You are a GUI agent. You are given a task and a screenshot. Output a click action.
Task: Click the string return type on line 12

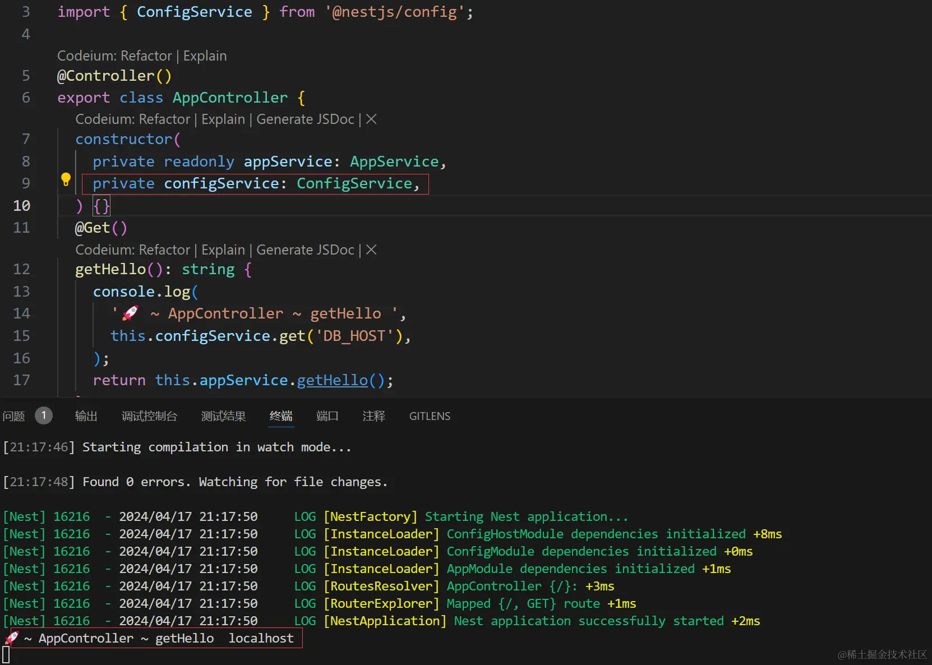click(208, 270)
